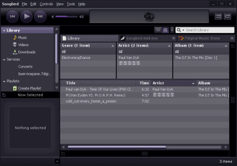This screenshot has width=237, height=166.
Task: Open the Controls menu
Action: [x=46, y=4]
